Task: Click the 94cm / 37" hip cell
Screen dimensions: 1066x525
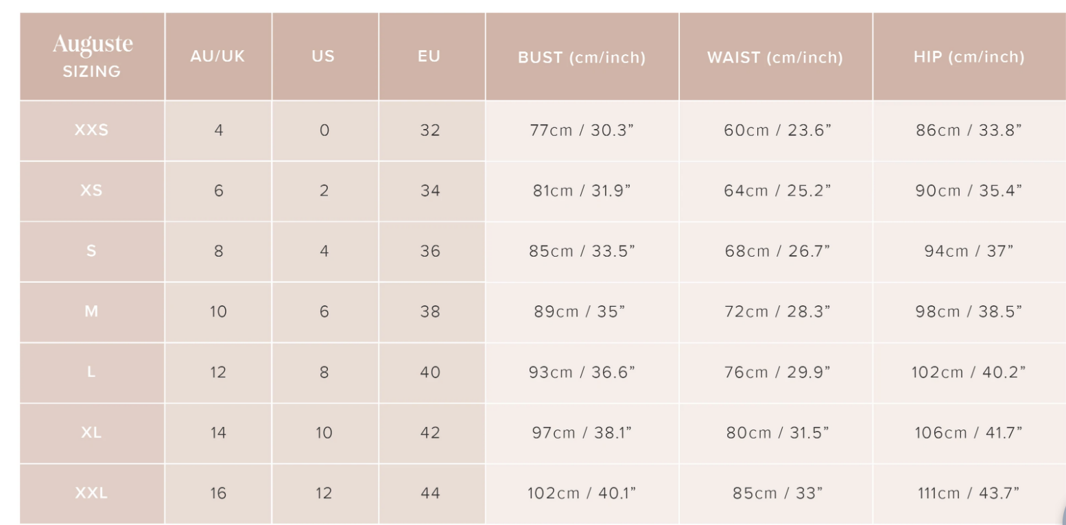Action: (x=969, y=251)
